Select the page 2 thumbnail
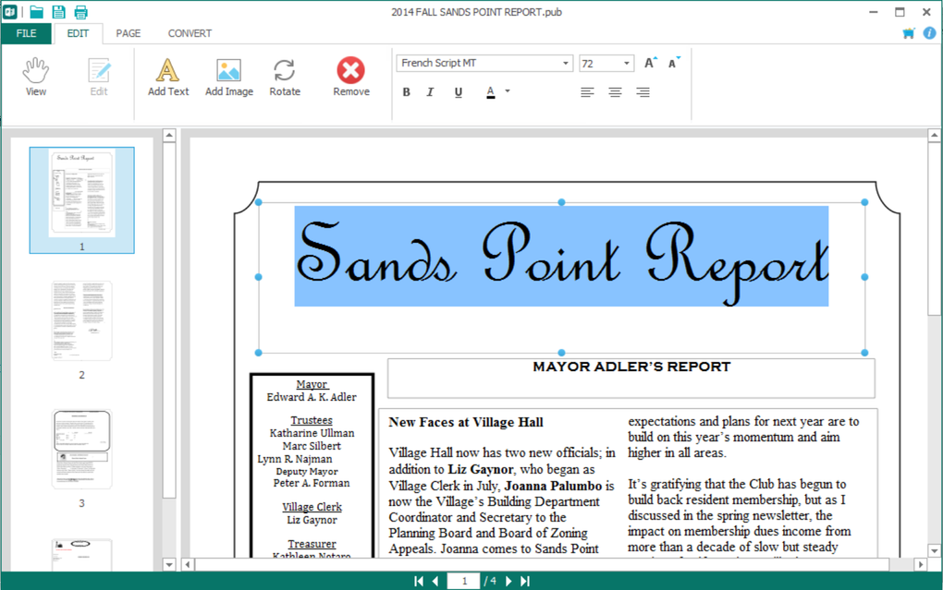This screenshot has width=943, height=590. tap(81, 320)
